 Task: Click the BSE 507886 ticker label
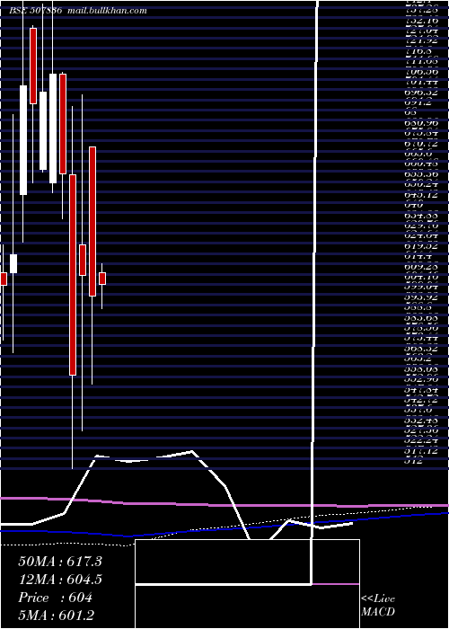35,11
